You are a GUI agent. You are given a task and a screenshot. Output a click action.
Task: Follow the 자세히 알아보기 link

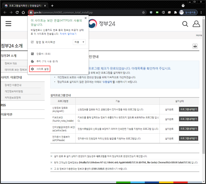pyautogui.click(x=68, y=34)
